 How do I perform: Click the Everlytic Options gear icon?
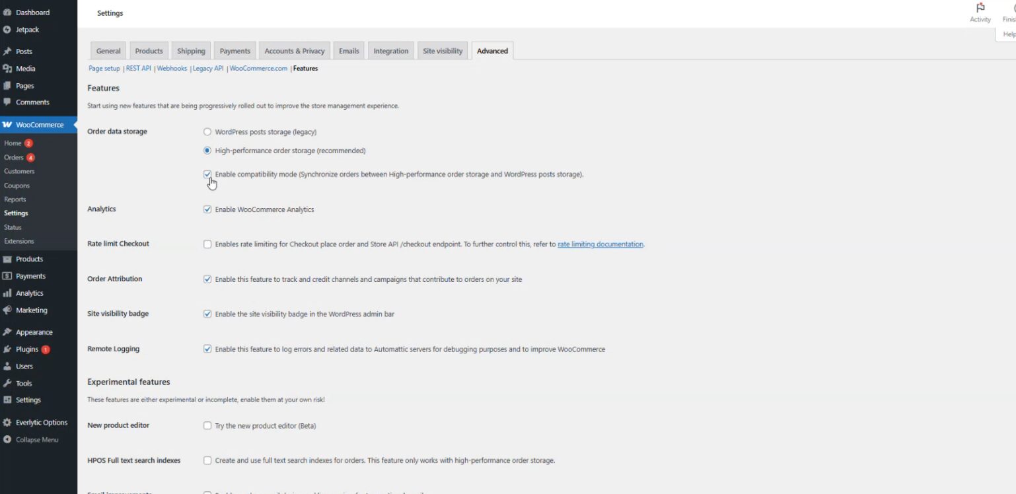[x=7, y=423]
